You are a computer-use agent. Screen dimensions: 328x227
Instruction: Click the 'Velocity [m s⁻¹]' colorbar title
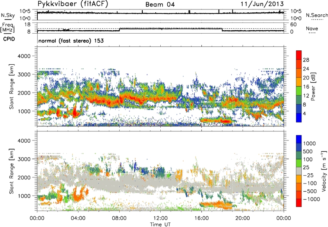(324, 171)
